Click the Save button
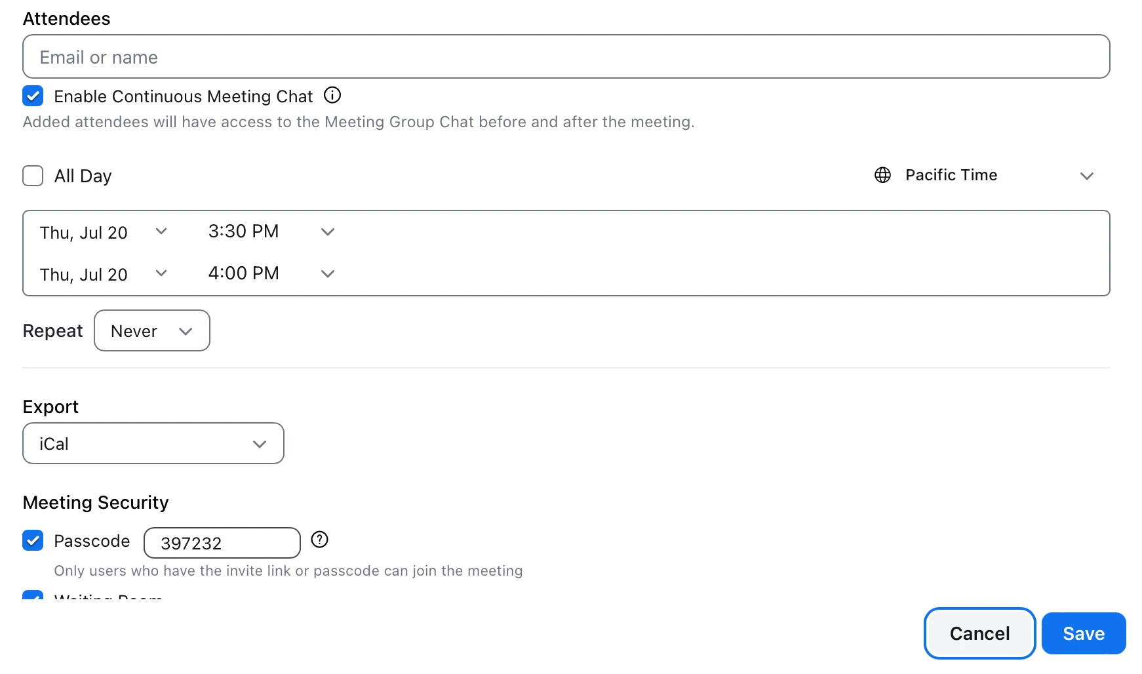 [1083, 633]
